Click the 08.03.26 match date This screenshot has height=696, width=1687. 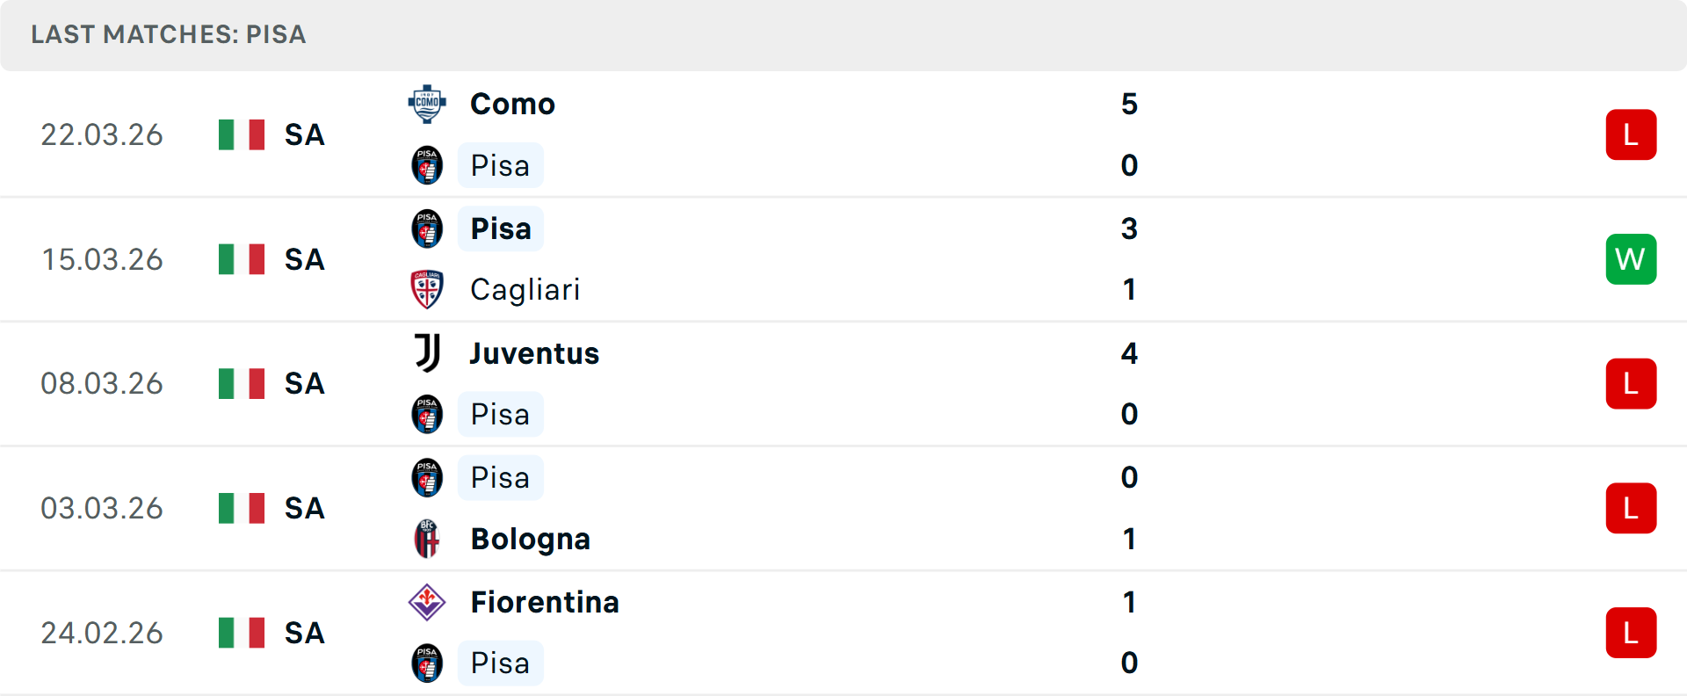coord(102,384)
